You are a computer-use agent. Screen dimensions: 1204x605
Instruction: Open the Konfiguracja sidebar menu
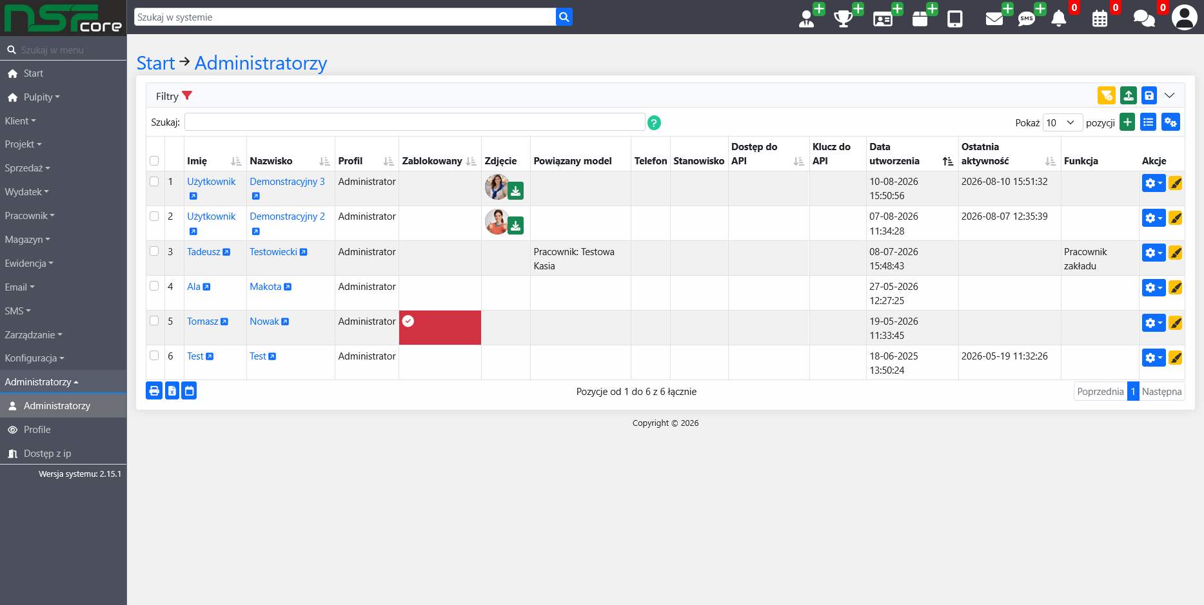coord(34,358)
